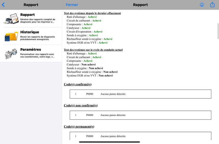Click heading Test des systèmes depuis le dernier effacement

(x=92, y=13)
